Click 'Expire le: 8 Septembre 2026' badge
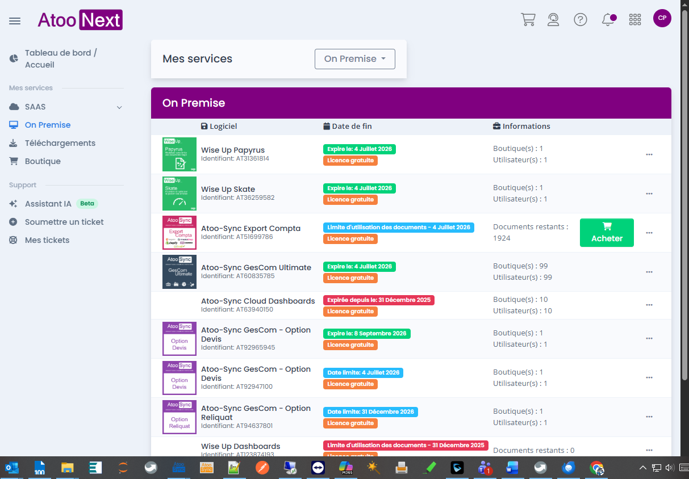 (367, 334)
